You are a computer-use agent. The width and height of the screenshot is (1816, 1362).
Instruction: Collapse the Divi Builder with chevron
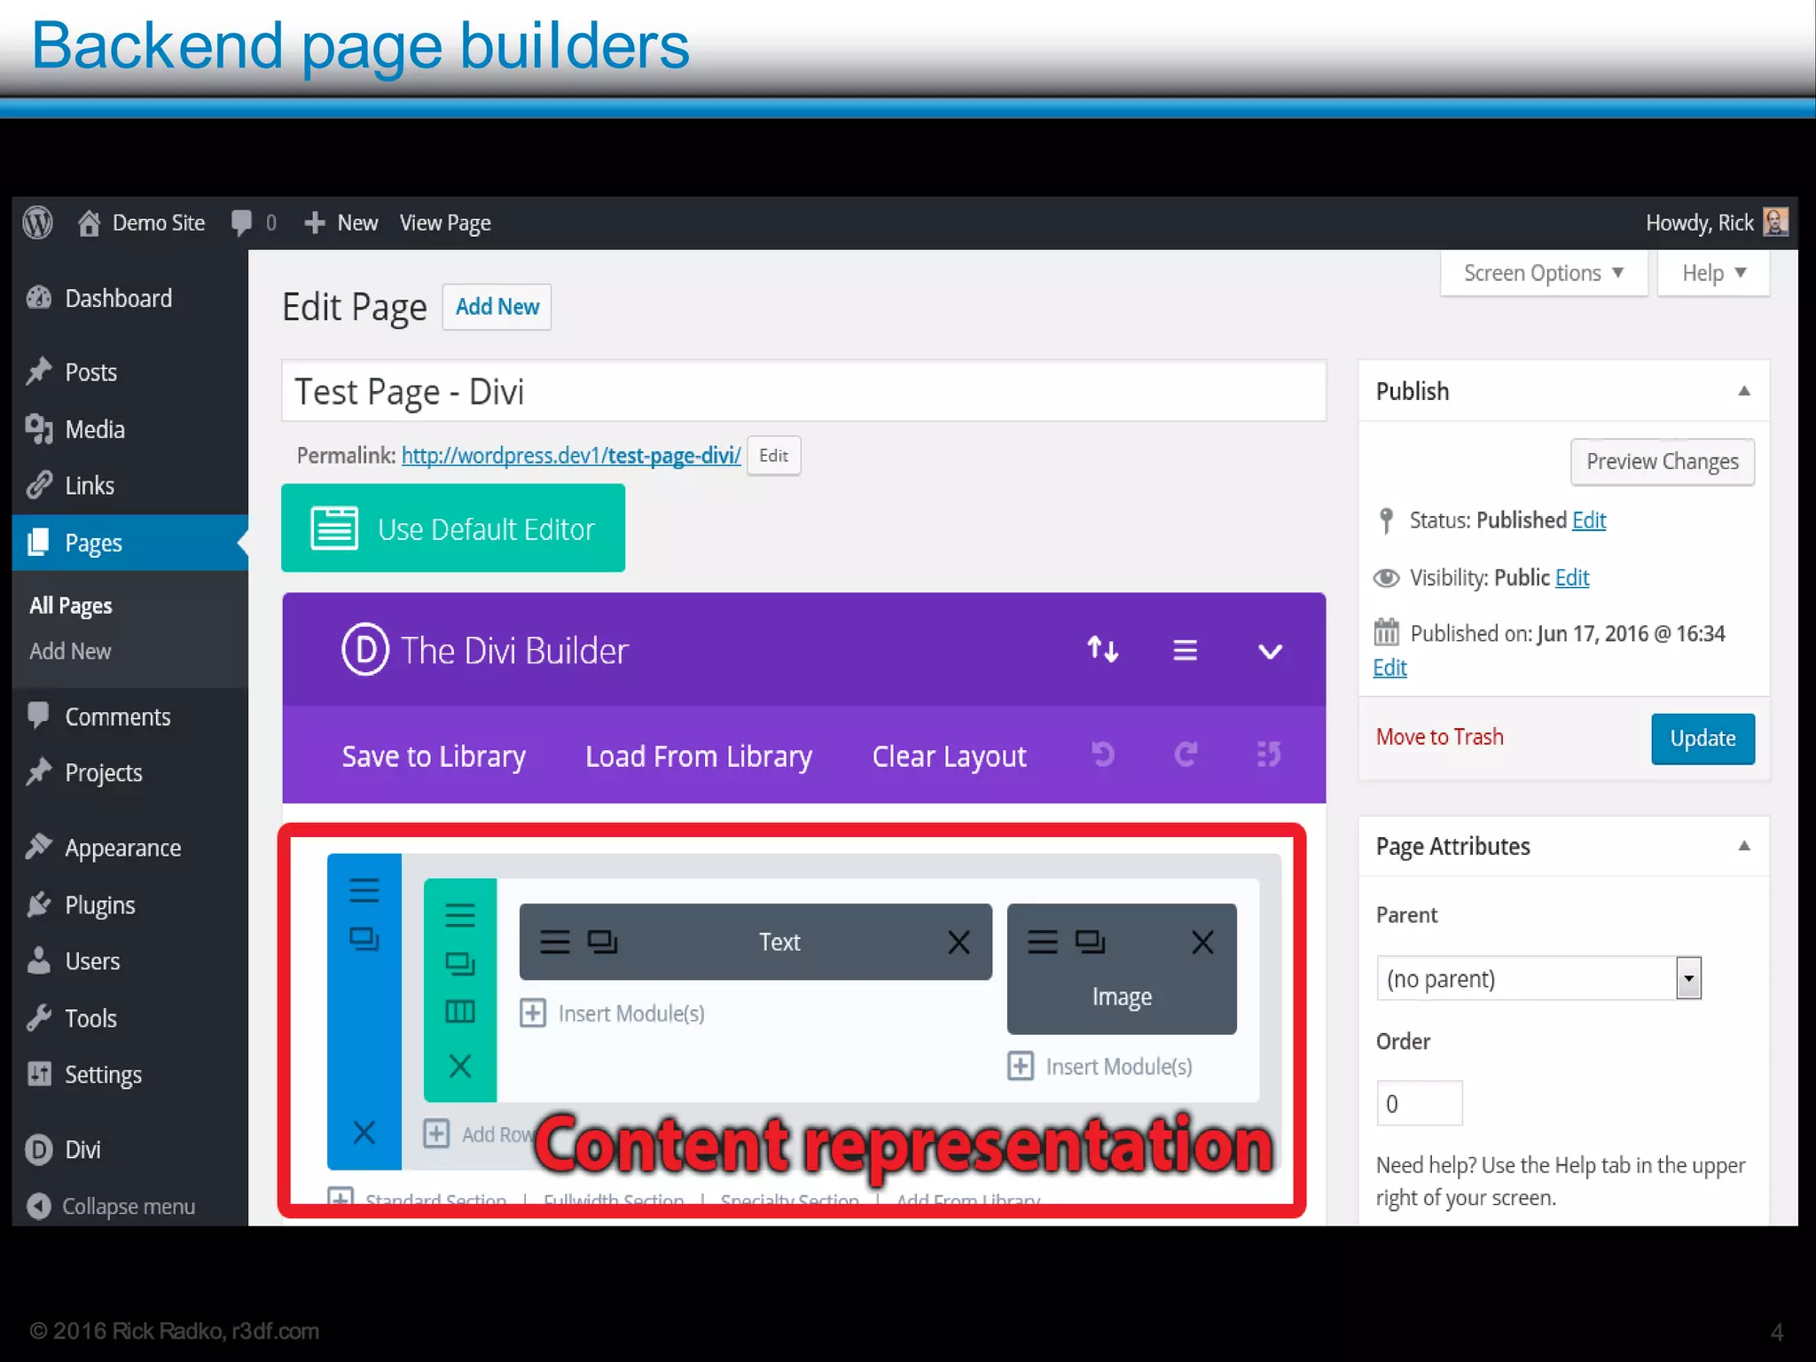[1271, 652]
